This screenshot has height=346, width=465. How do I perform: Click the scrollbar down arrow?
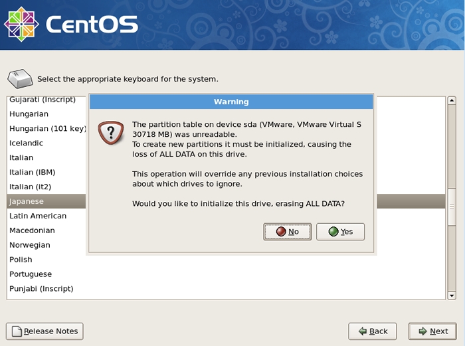(x=452, y=296)
